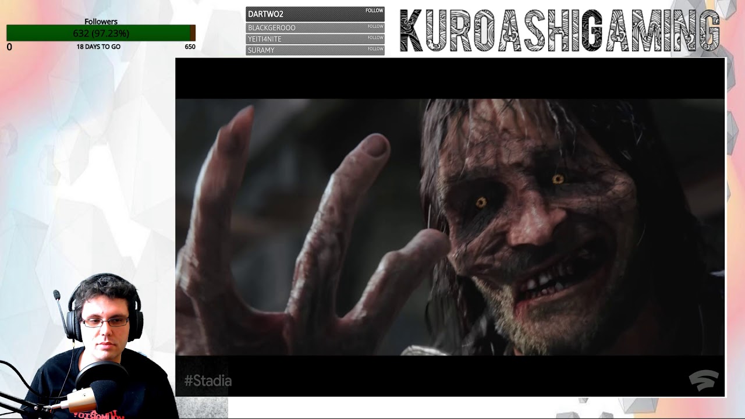Click the FOLLOW label beside YEITI4NITE
This screenshot has width=745, height=419.
pos(375,37)
